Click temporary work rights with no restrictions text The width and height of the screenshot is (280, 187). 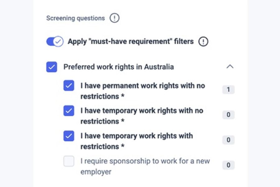(142, 116)
